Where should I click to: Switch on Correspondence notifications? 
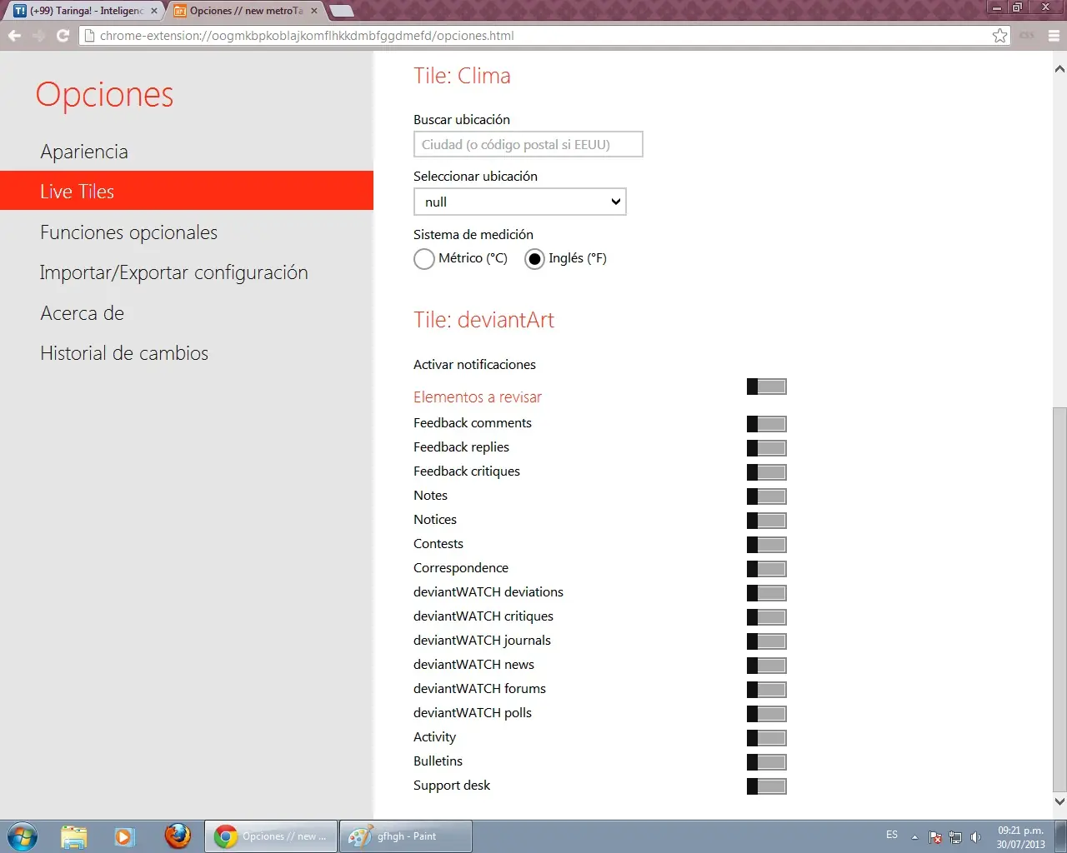(767, 569)
